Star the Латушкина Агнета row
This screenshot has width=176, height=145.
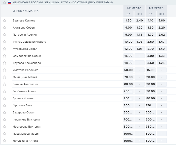point(4,141)
